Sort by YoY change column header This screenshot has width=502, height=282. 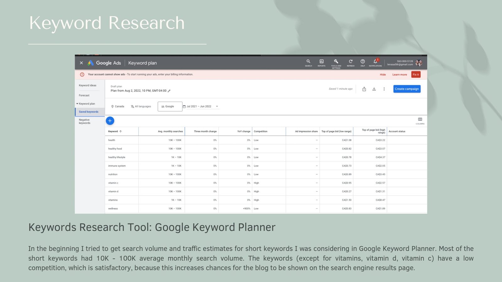click(x=244, y=132)
